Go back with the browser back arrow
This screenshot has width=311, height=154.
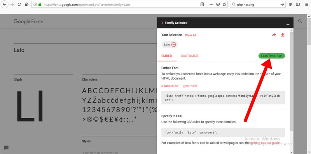(4, 4)
